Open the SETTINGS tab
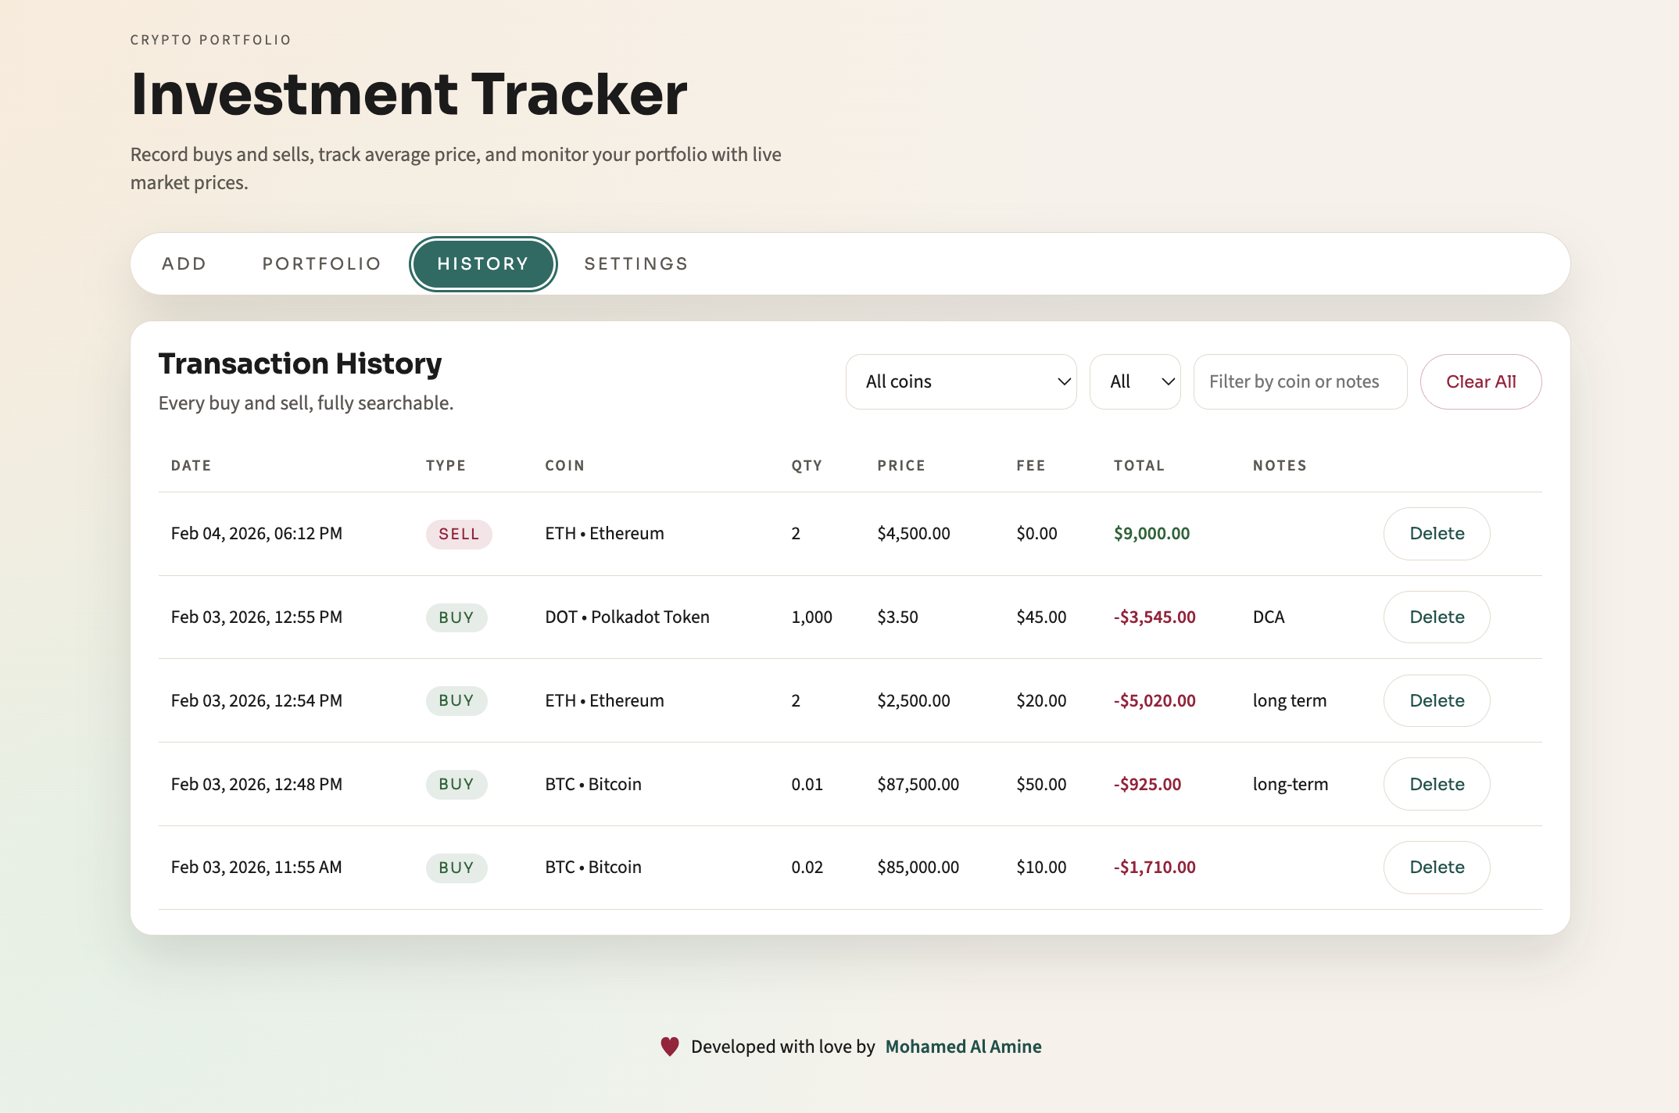Screen dimensions: 1679x1113 [x=635, y=263]
